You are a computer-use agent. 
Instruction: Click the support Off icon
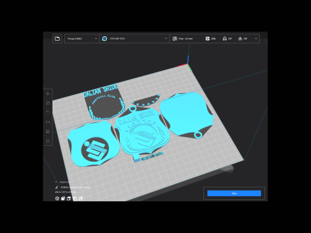click(225, 39)
